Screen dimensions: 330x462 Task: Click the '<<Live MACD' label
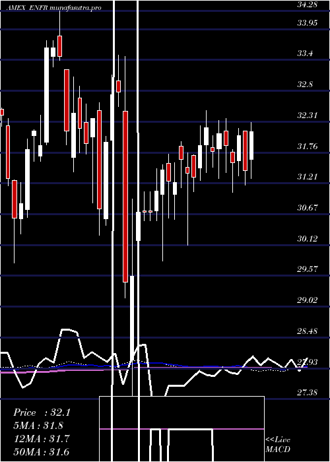coord(278,445)
